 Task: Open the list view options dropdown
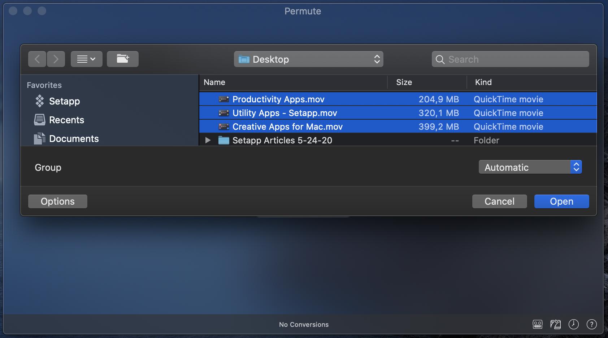[x=87, y=59]
